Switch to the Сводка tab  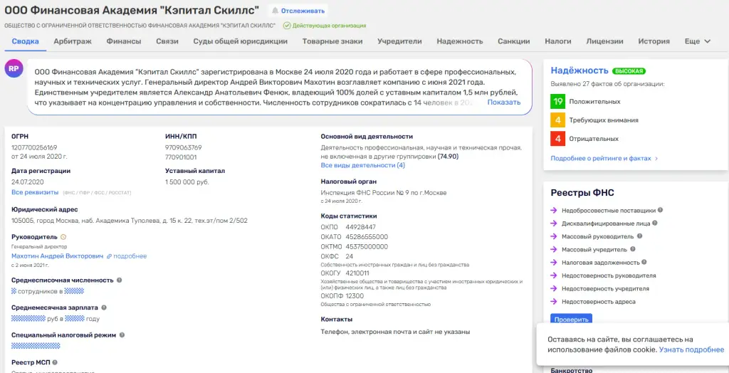pyautogui.click(x=25, y=41)
